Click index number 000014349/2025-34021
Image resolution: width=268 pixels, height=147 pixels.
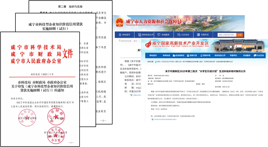point(161,76)
